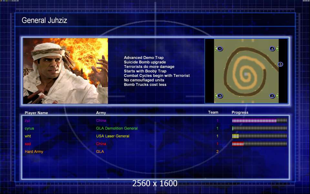Click start position marker 5 on the minimap
Viewport: 310px width, 194px height.
pos(280,64)
